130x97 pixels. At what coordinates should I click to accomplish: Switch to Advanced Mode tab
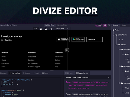(62, 25)
